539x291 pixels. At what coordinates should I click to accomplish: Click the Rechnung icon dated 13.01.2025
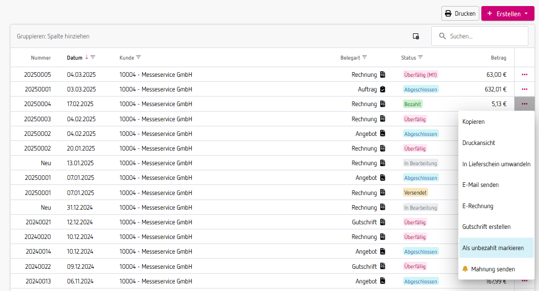383,163
